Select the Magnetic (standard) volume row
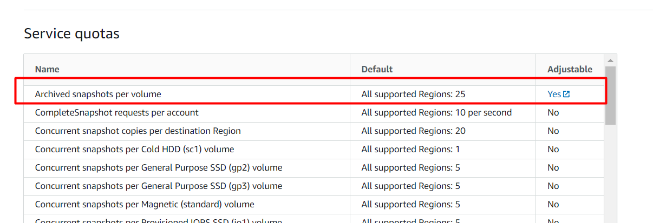Viewport: 653px width, 223px height. click(314, 204)
